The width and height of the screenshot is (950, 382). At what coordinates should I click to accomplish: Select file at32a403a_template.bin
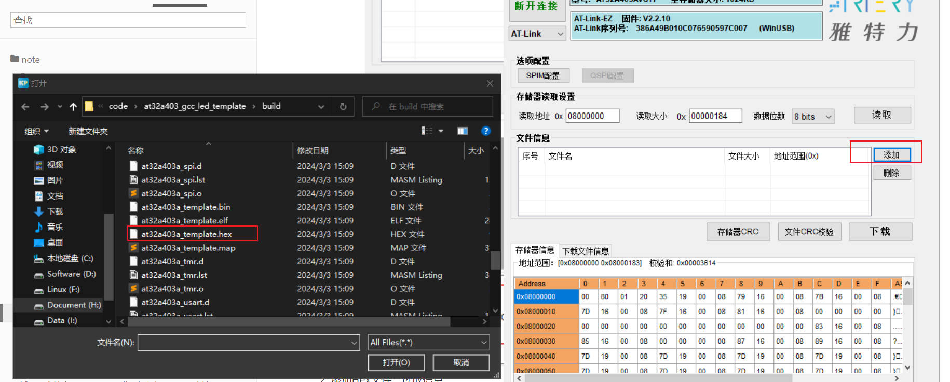(x=185, y=207)
